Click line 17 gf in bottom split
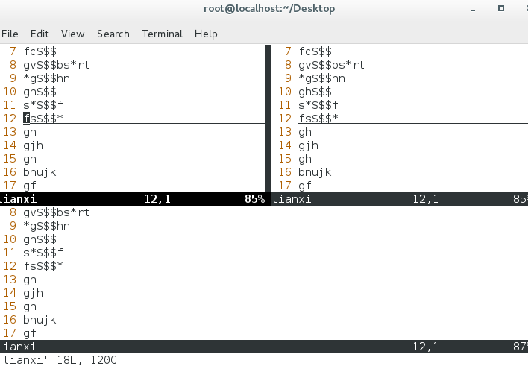This screenshot has height=366, width=528. pyautogui.click(x=30, y=334)
